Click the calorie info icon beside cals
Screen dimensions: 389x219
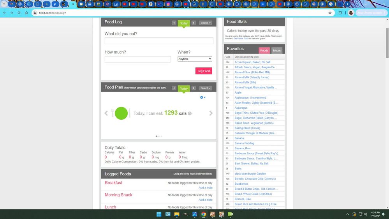[x=190, y=113]
